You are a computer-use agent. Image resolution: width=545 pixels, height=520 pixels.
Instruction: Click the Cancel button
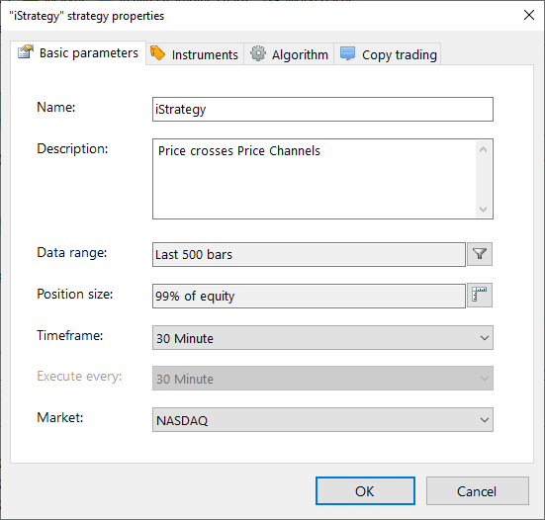[478, 490]
